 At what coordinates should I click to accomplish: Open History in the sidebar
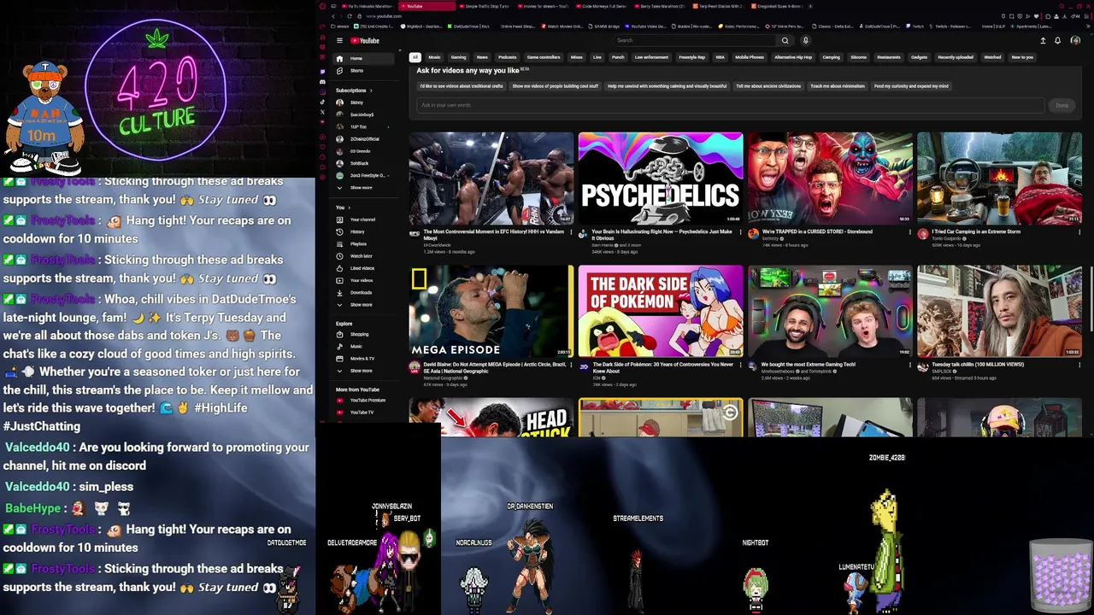click(363, 231)
